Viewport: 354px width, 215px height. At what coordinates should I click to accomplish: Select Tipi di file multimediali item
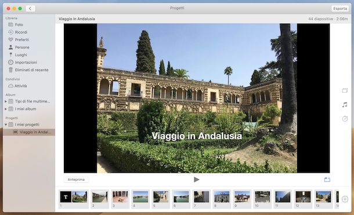(x=32, y=101)
